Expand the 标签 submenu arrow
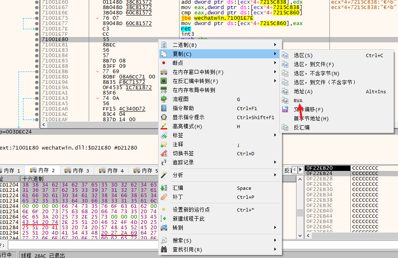 275,135
